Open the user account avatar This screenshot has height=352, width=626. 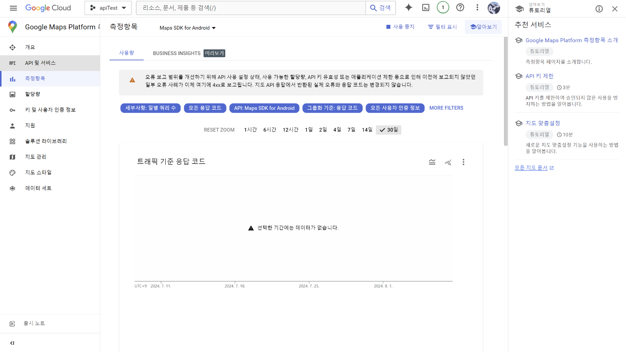click(x=494, y=8)
